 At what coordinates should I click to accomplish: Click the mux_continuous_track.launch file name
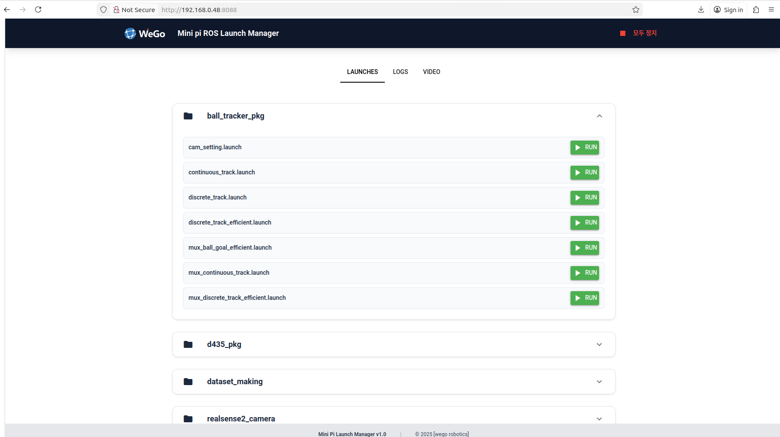pyautogui.click(x=229, y=273)
